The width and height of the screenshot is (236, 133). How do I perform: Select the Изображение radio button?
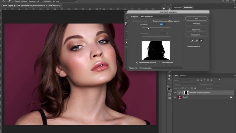point(160,62)
